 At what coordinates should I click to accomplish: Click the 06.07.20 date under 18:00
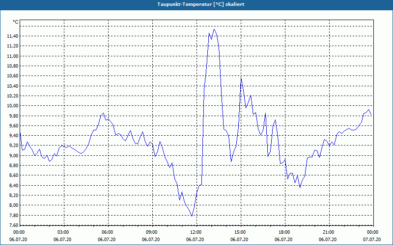coord(283,240)
